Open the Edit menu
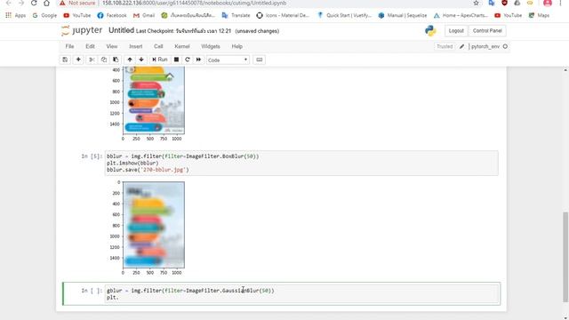The height and width of the screenshot is (320, 569). [x=90, y=46]
